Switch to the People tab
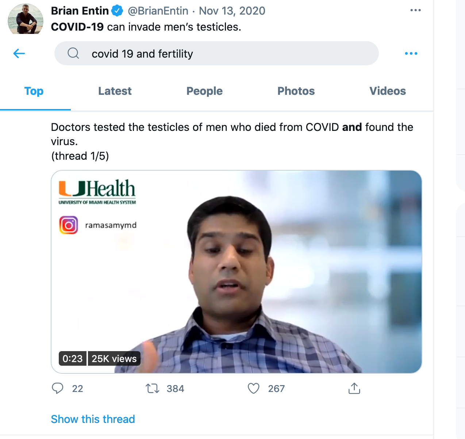Image resolution: width=465 pixels, height=439 pixels. click(x=204, y=91)
